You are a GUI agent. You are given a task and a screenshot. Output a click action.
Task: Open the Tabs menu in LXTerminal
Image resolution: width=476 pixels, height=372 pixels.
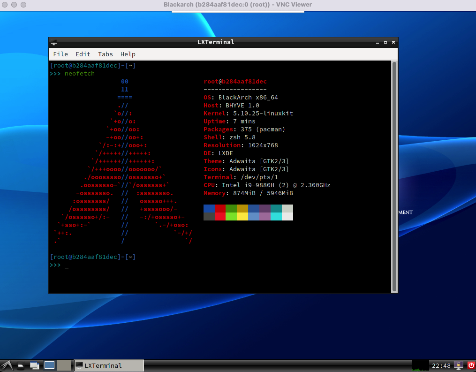[x=106, y=54]
